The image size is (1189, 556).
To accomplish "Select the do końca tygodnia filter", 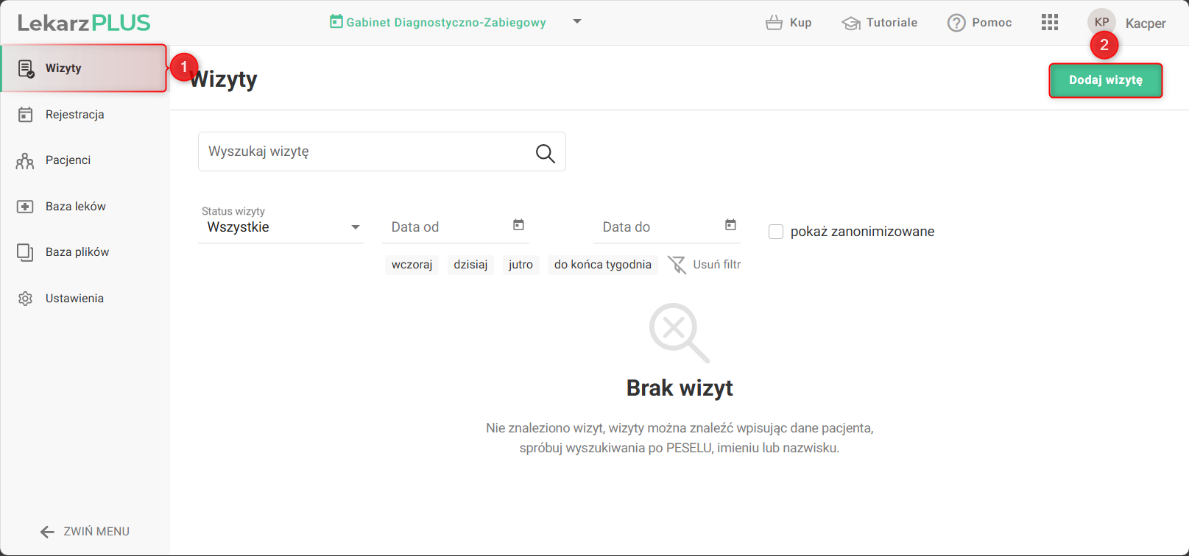I will pos(602,265).
